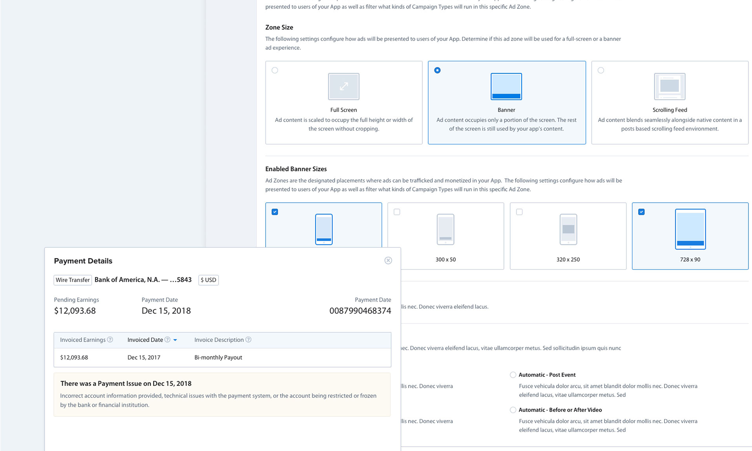This screenshot has width=752, height=451.
Task: Click the 0087990468374 payment number
Action: 360,311
